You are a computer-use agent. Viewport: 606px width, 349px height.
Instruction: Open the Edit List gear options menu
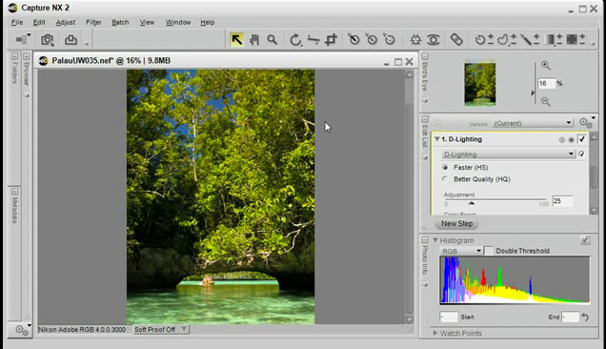[x=586, y=123]
